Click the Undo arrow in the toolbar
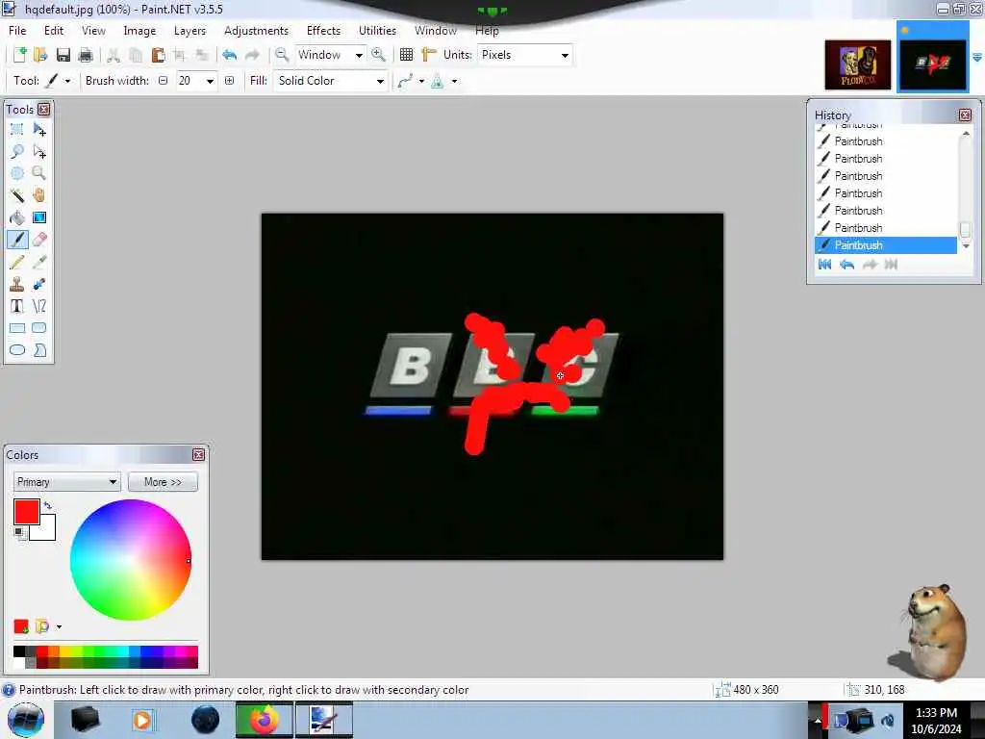The image size is (985, 739). [x=229, y=55]
